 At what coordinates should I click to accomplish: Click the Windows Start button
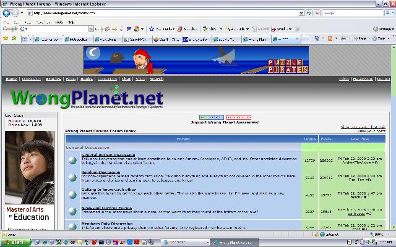pos(15,242)
